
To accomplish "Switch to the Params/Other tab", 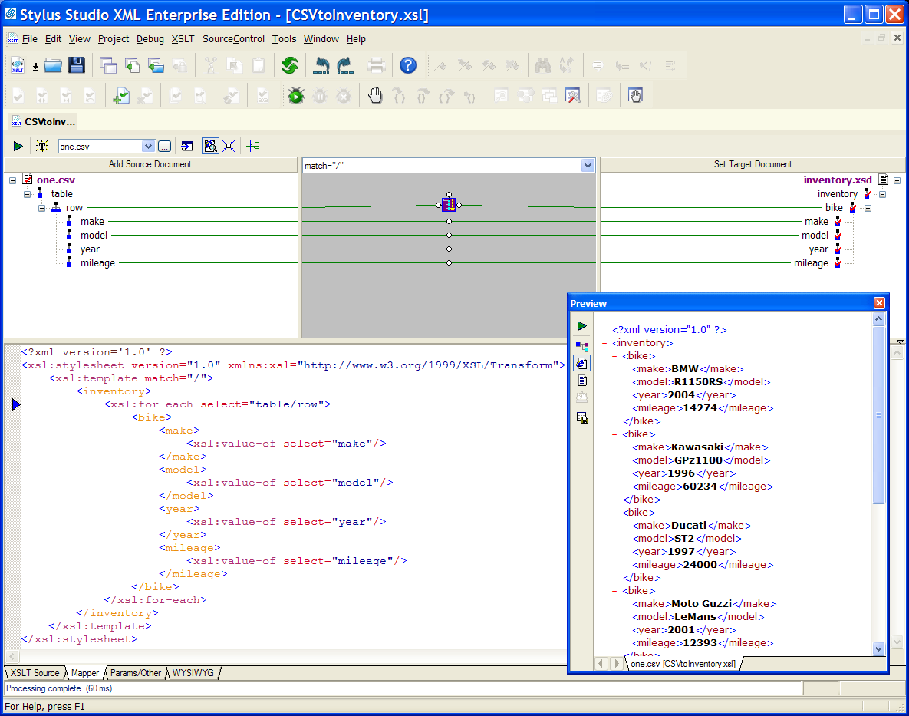I will point(136,673).
